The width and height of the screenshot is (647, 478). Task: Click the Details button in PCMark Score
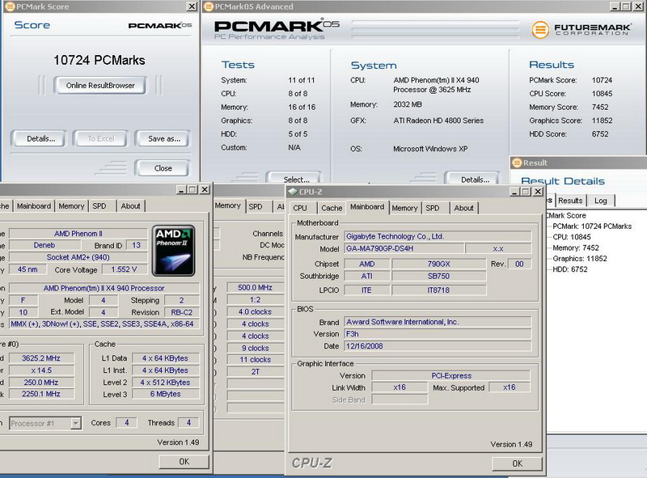point(40,138)
